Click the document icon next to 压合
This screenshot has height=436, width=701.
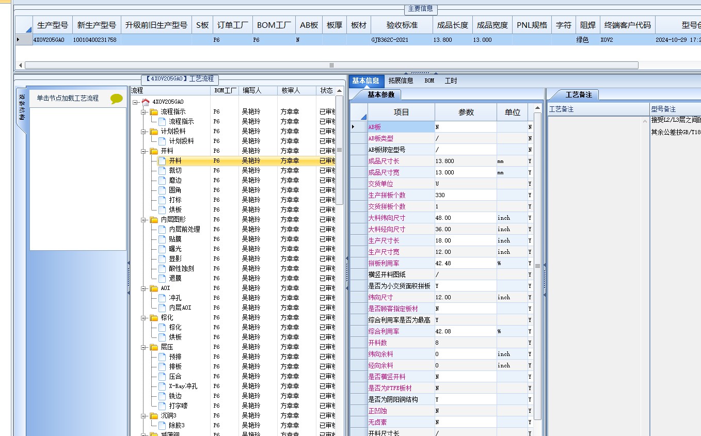[x=162, y=376]
